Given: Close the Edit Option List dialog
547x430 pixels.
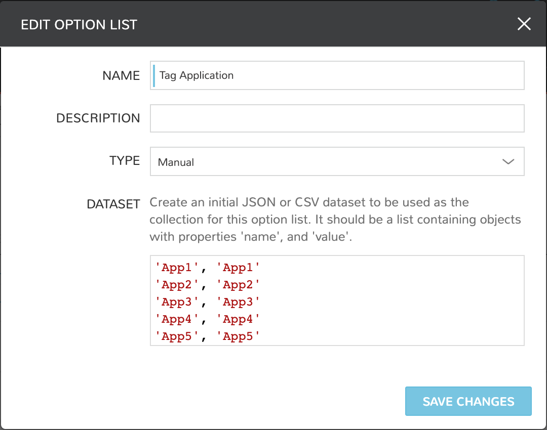Looking at the screenshot, I should point(524,24).
